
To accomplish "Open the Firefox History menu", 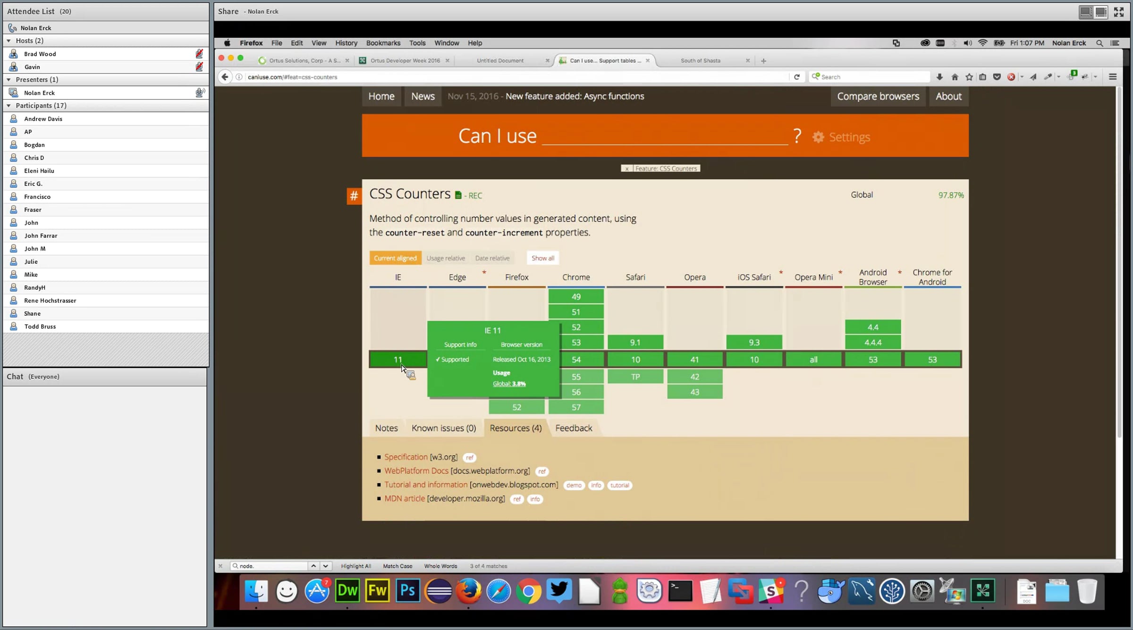I will pos(346,43).
